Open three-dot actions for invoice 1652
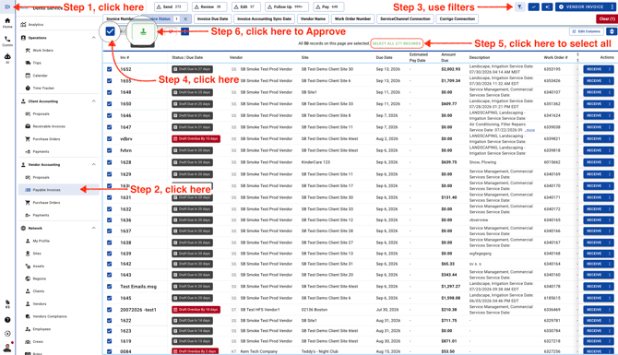Image resolution: width=618 pixels, height=355 pixels. tap(610, 69)
